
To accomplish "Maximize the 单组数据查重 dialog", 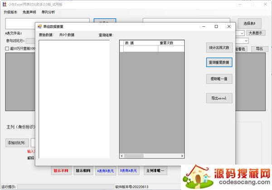I will click(216, 26).
